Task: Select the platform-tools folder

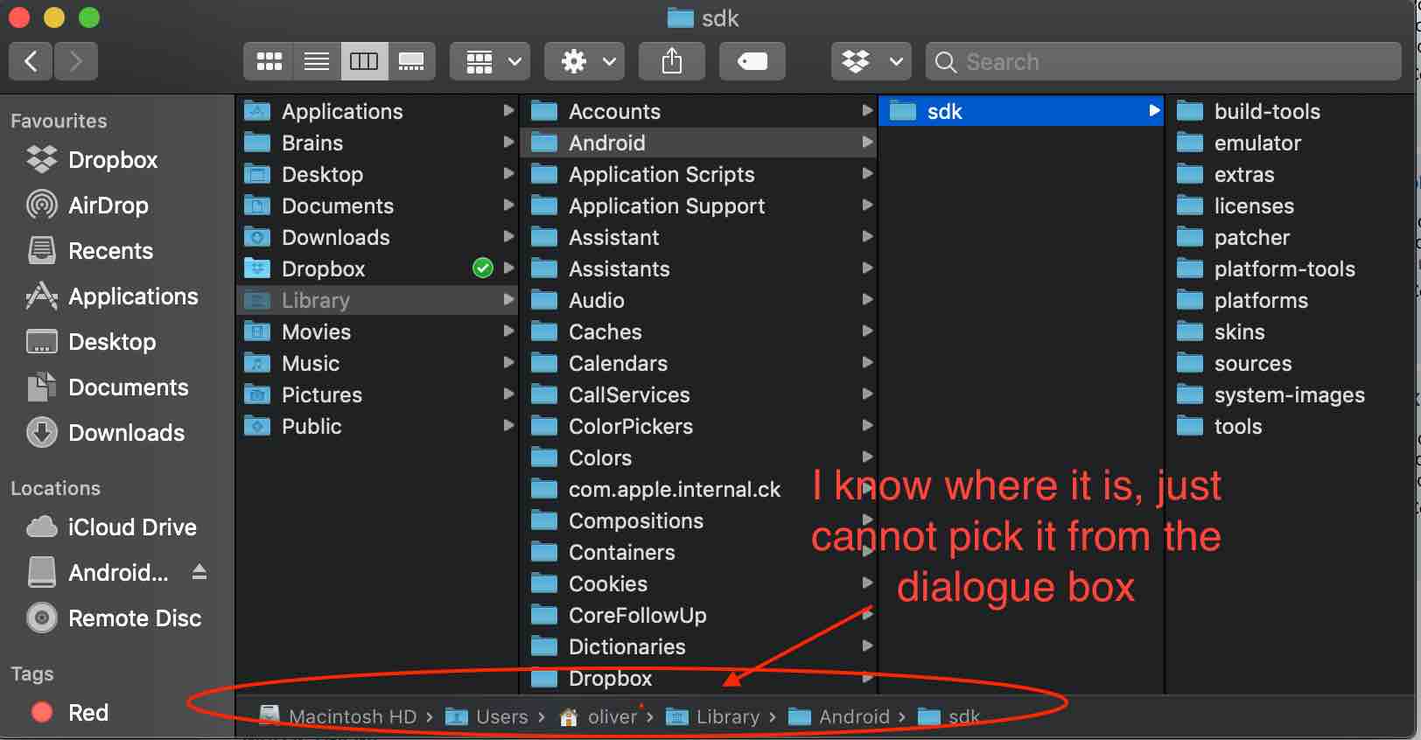Action: [1284, 269]
